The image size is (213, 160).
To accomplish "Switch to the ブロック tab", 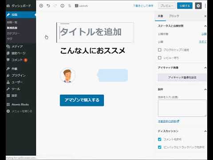I will point(174,16).
